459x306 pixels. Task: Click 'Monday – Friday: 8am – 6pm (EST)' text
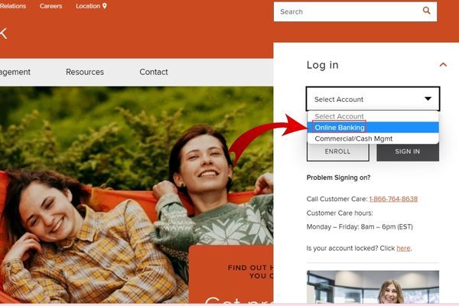pyautogui.click(x=360, y=226)
